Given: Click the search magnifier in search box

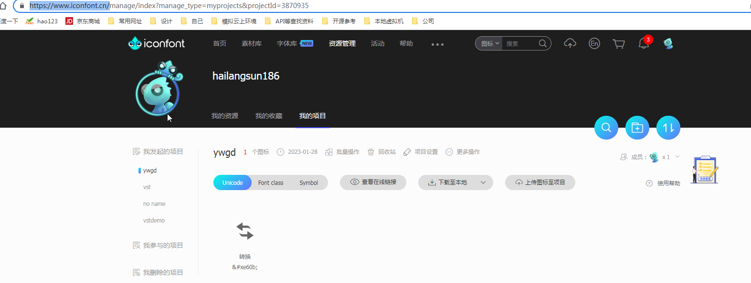Looking at the screenshot, I should tap(543, 43).
